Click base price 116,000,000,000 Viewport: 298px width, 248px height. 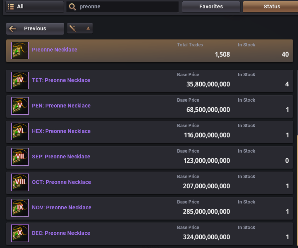[x=207, y=135]
